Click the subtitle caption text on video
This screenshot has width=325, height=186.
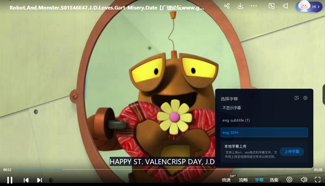(162, 161)
